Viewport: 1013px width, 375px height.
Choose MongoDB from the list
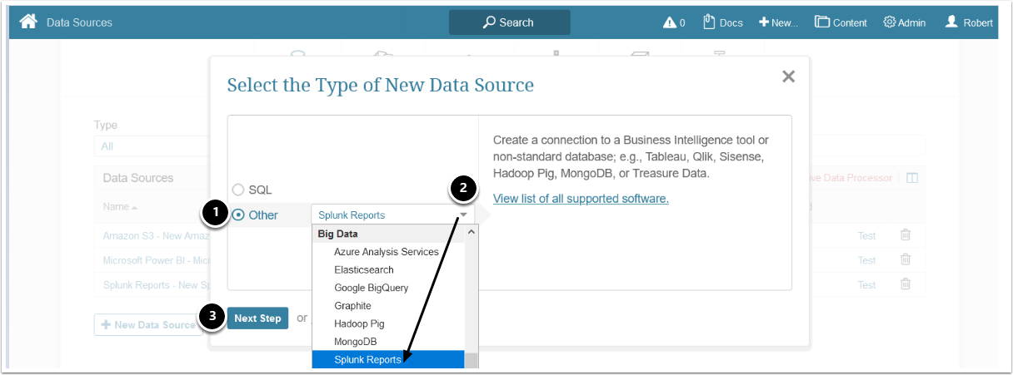pyautogui.click(x=356, y=342)
